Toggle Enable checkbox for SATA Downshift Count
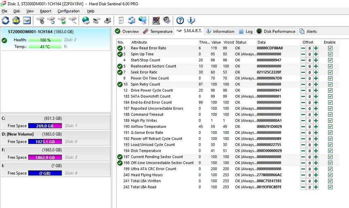Viewport: 349px width, 208px height. [x=330, y=97]
